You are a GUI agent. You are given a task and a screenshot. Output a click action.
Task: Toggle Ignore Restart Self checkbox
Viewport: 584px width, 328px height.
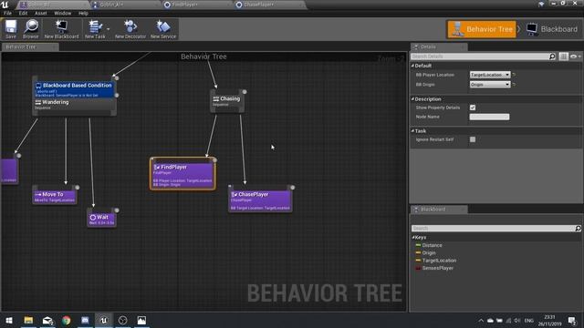click(x=473, y=139)
